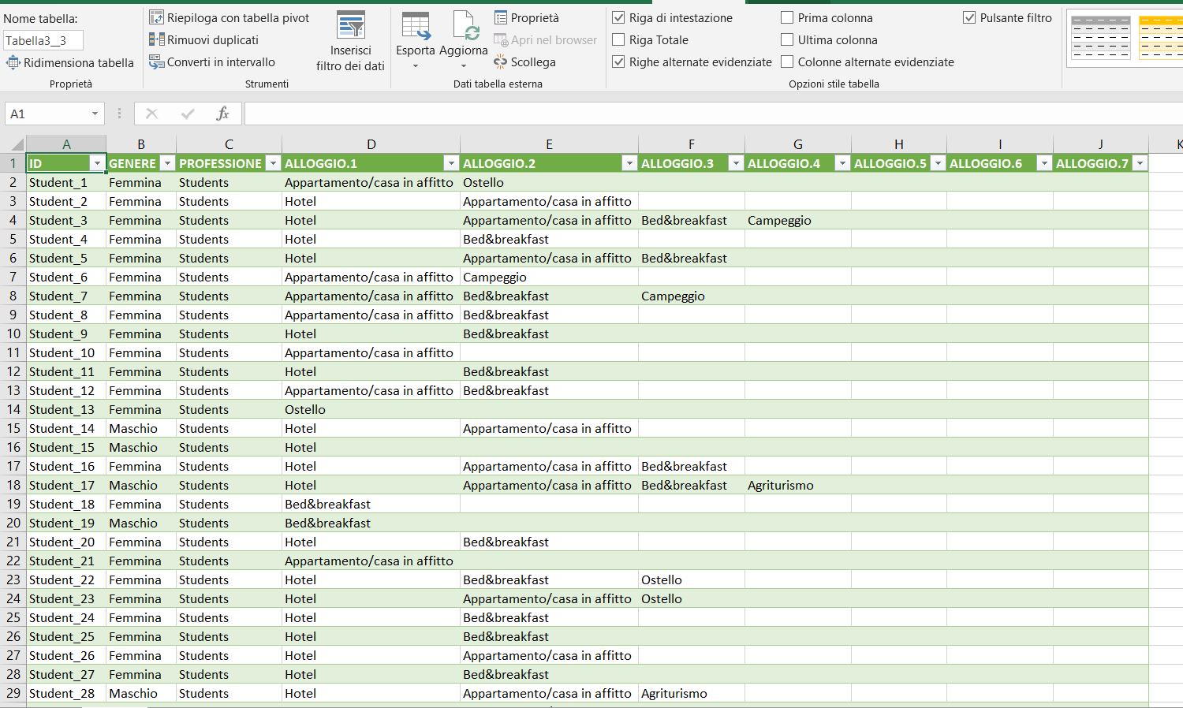Toggle Riga di intestazione checkbox
The image size is (1183, 708).
(619, 17)
